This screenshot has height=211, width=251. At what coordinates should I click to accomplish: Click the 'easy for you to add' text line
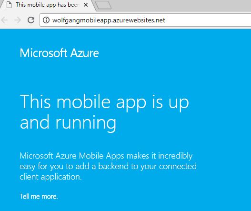(54, 166)
